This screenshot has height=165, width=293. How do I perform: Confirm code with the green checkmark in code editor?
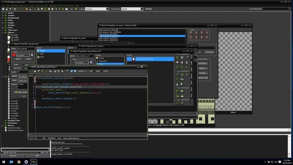31,71
